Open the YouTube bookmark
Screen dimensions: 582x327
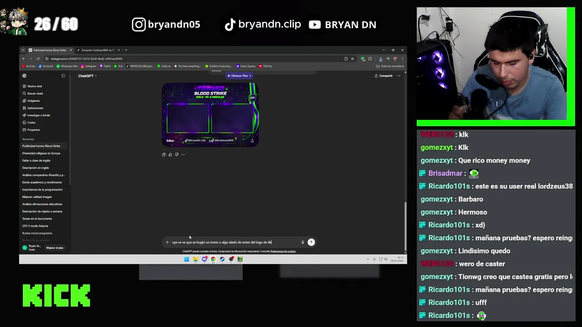click(29, 66)
